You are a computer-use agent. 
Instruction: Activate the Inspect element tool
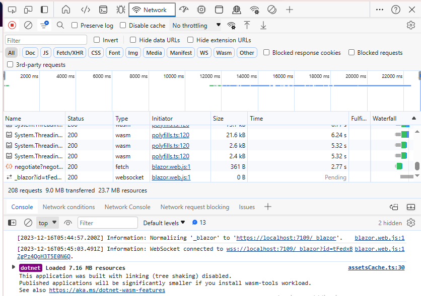pyautogui.click(x=12, y=10)
